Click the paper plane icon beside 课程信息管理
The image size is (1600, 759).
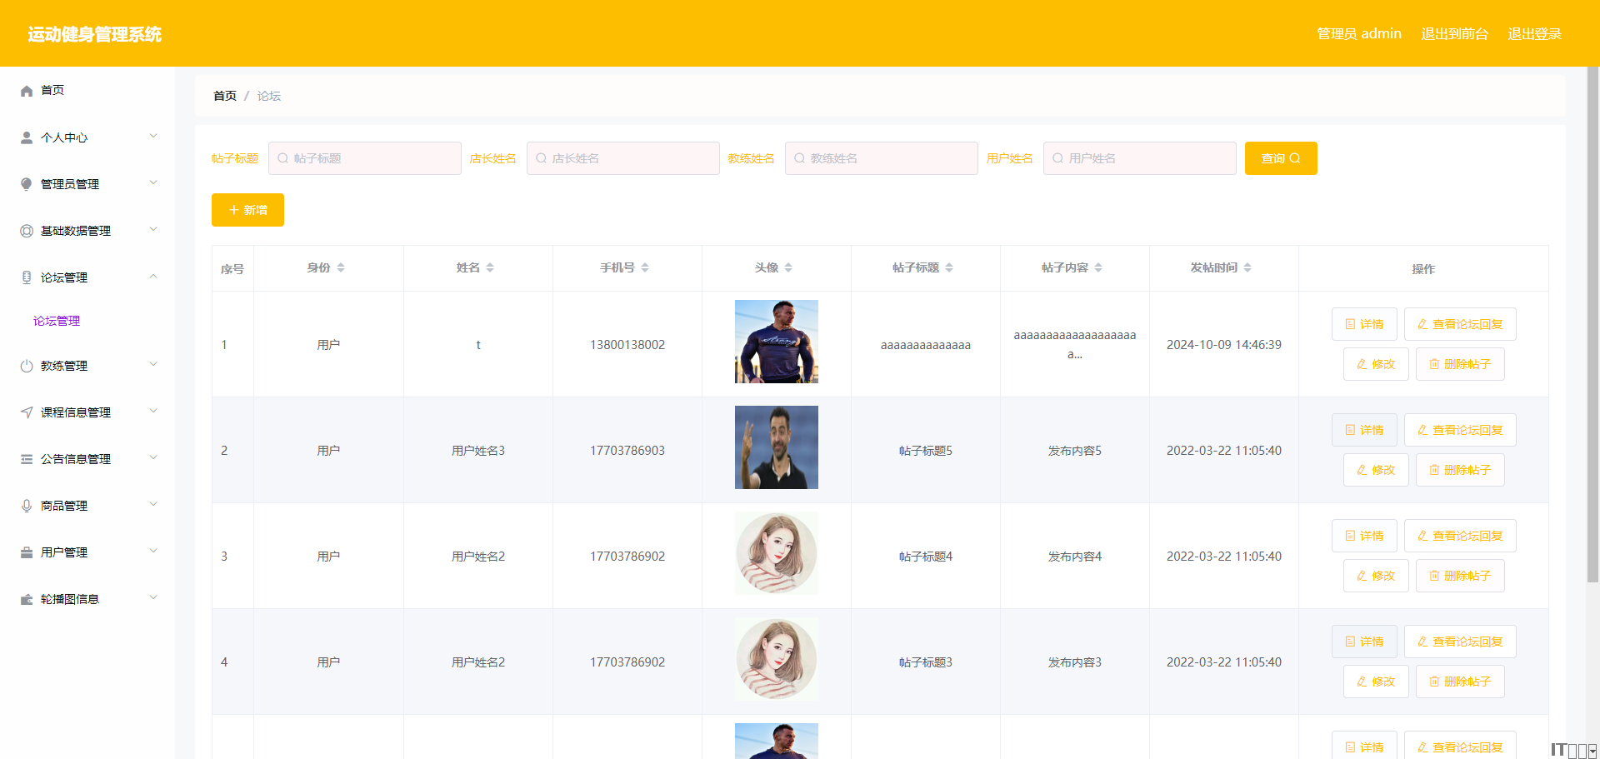tap(27, 412)
